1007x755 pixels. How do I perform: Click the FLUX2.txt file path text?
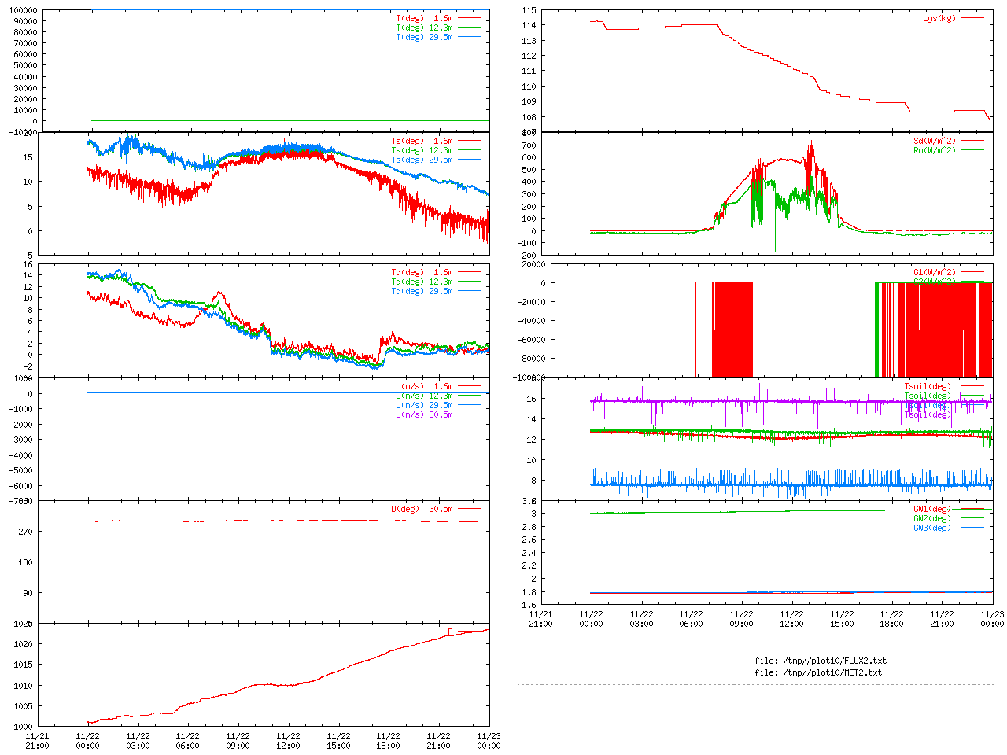click(820, 661)
